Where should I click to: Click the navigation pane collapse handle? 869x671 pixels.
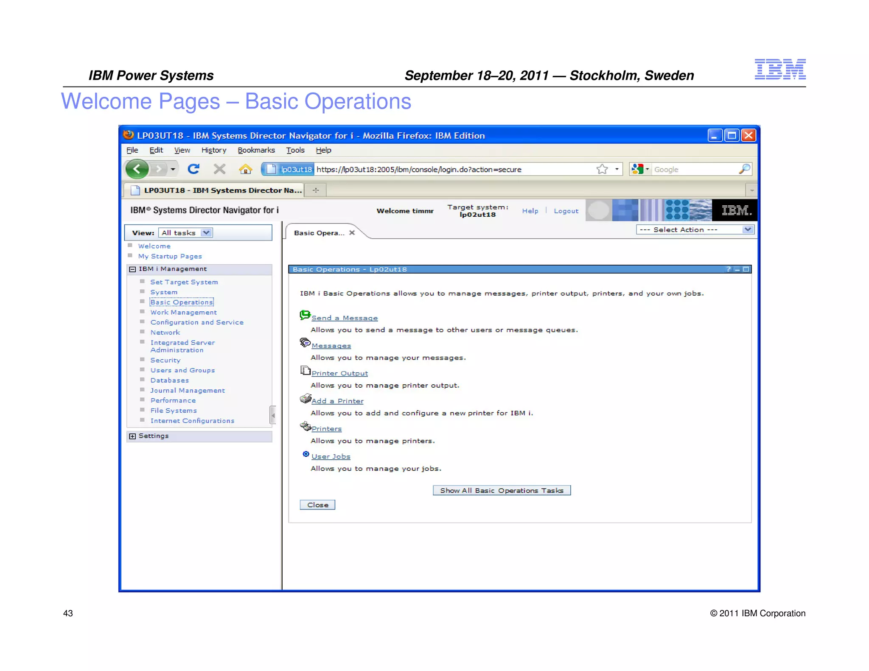[273, 415]
